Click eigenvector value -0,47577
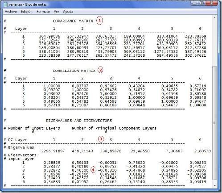222x193 pixels. point(79,178)
